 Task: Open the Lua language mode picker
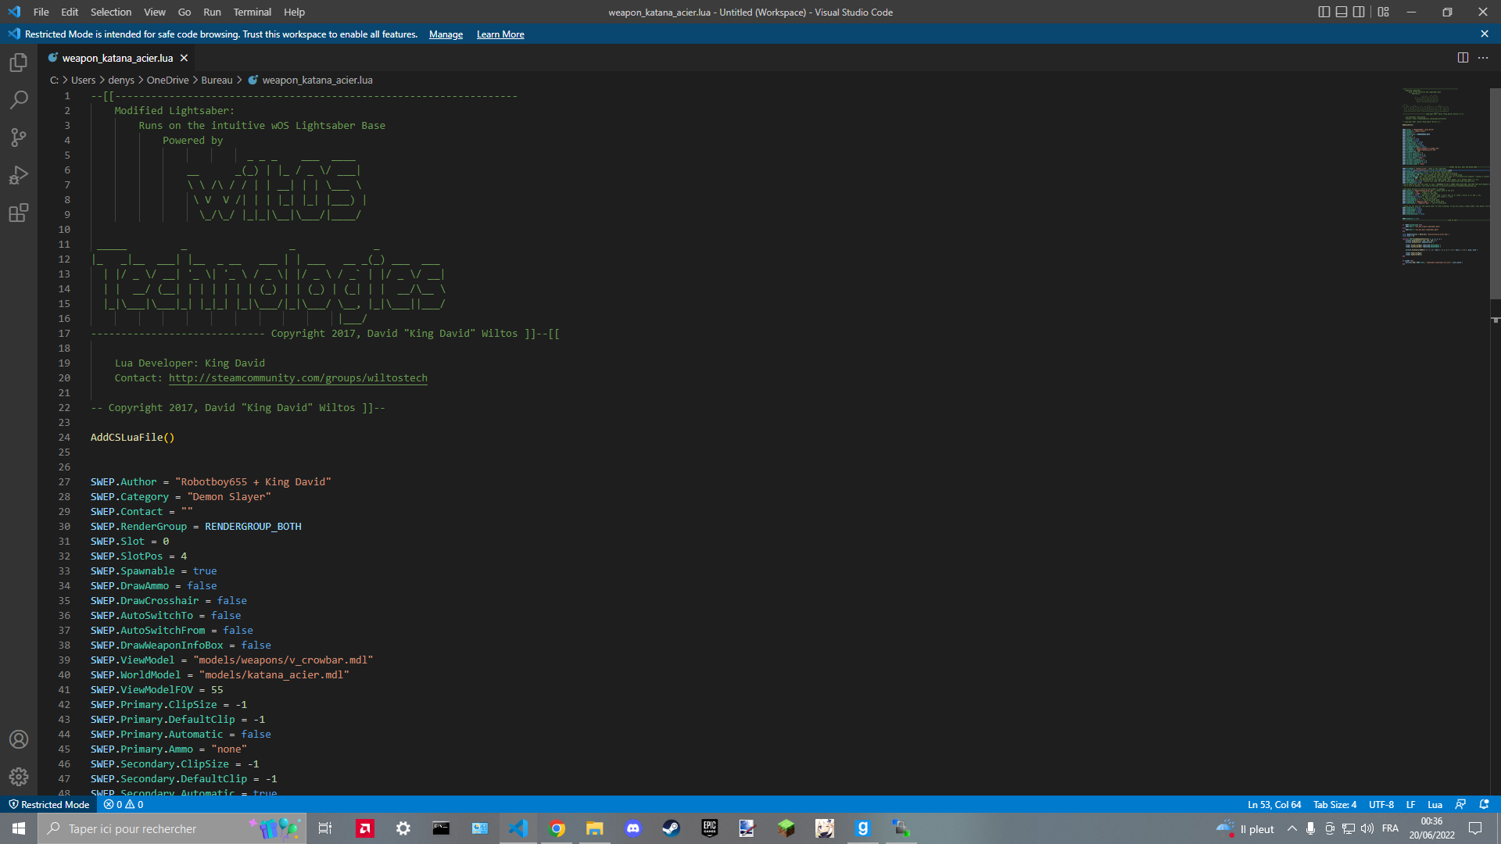click(1435, 804)
